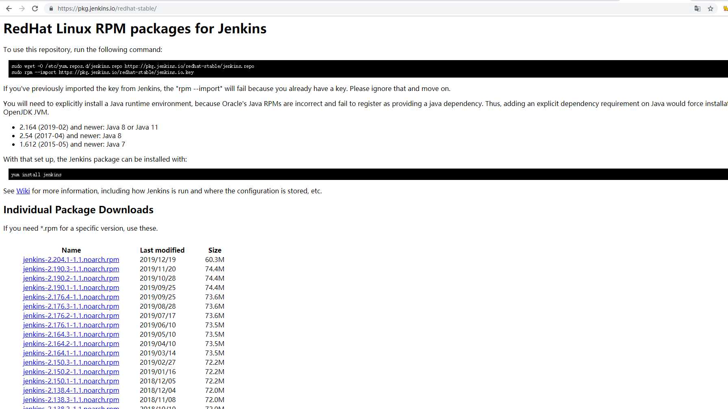
Task: Open jenkins-2.176.2-1.1.noarch.rpm
Action: point(71,316)
